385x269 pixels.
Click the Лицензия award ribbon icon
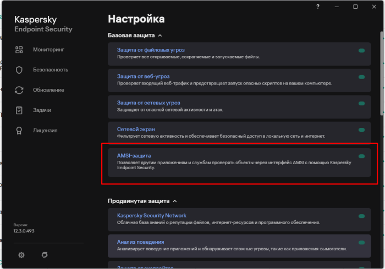point(19,130)
